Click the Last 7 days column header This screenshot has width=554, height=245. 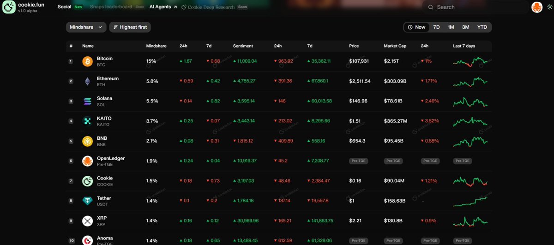(x=464, y=46)
